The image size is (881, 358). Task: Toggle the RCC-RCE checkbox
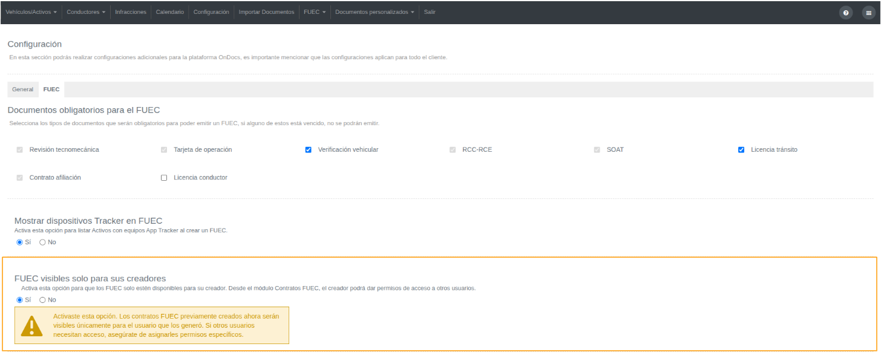click(x=453, y=150)
